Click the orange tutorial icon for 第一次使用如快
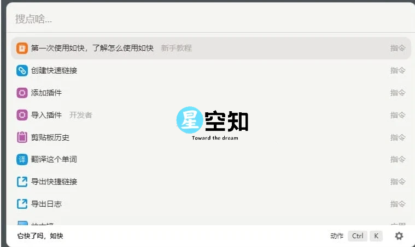Viewport: 415px width, 247px height. 22,48
